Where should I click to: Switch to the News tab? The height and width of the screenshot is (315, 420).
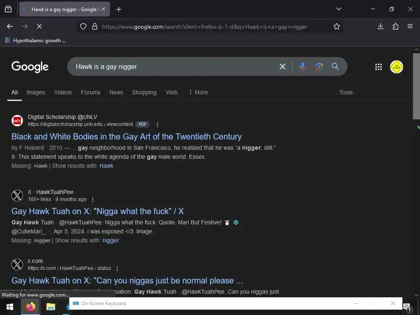pos(116,92)
